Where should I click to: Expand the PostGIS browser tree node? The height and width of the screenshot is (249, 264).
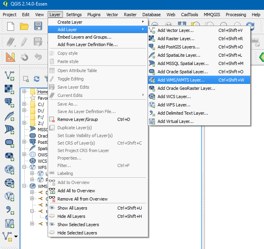click(x=24, y=141)
